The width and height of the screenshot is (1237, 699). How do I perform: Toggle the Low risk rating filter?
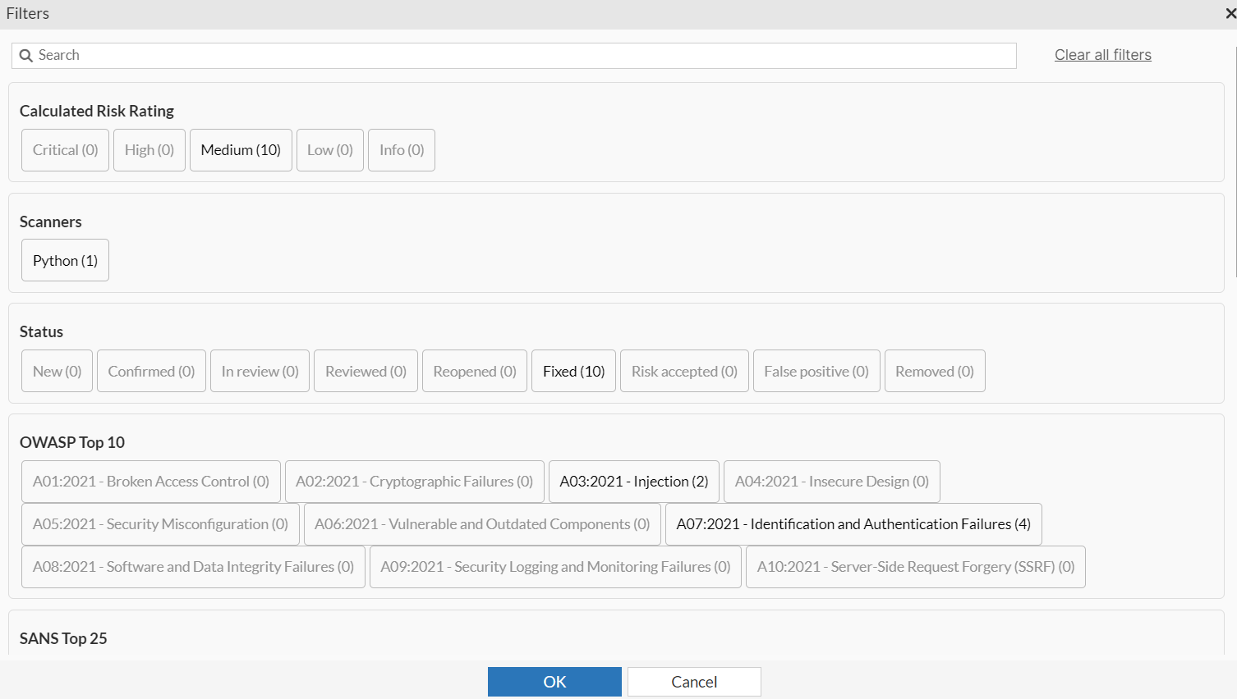329,150
